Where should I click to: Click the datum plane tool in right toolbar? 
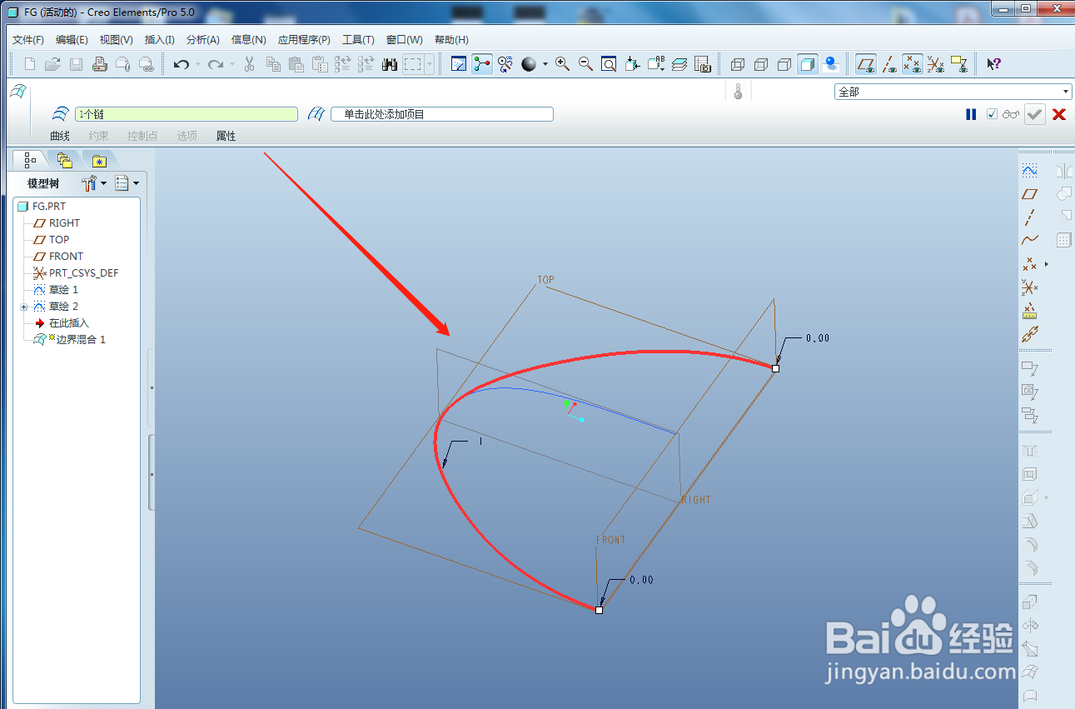click(x=1030, y=194)
